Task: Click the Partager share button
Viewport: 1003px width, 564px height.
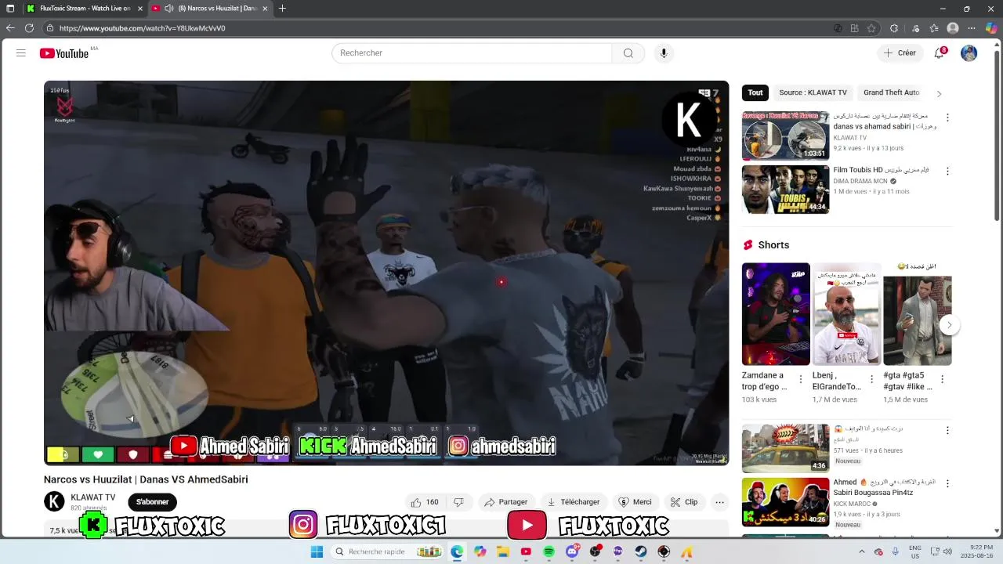Action: (505, 502)
